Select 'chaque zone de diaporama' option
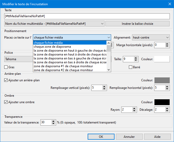Viewport: 174px width, 142px height. point(70,47)
